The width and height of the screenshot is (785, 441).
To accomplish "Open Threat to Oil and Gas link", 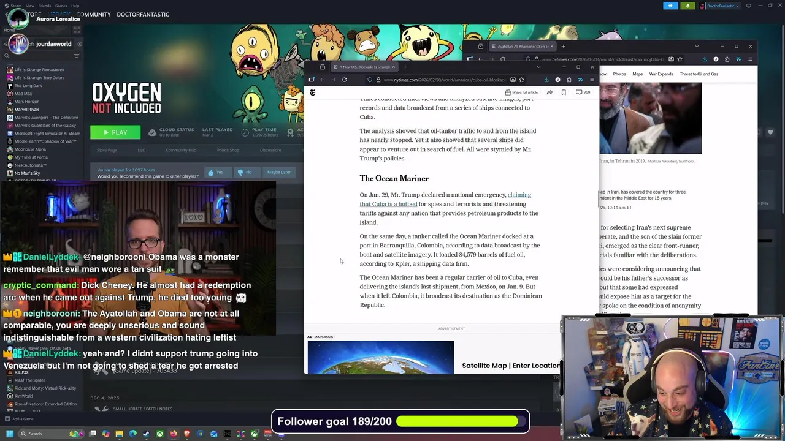I will pyautogui.click(x=699, y=74).
